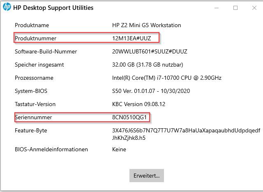This screenshot has width=263, height=192.
Task: Select product number '12M13EA#UUZ'
Action: (131, 38)
